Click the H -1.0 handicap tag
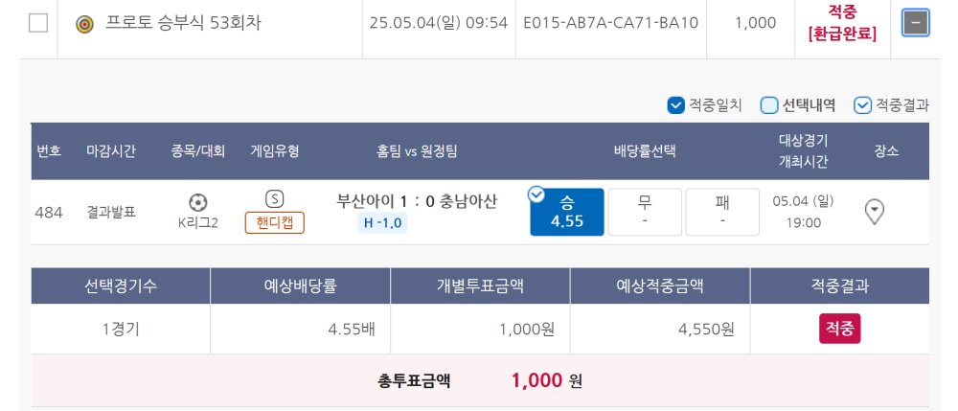The image size is (958, 411). [x=382, y=223]
